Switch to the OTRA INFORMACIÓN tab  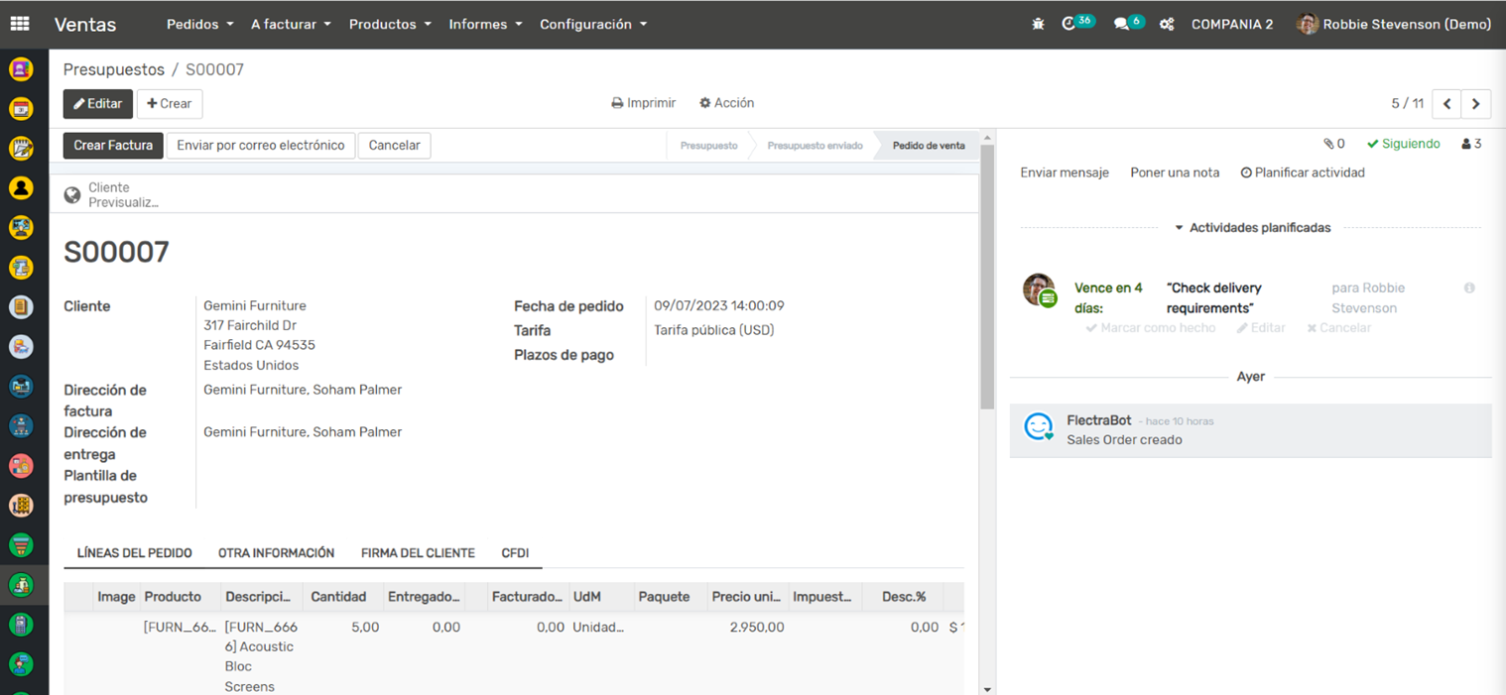(x=276, y=553)
